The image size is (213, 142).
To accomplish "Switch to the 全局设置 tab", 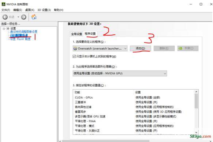I will click(76, 34).
